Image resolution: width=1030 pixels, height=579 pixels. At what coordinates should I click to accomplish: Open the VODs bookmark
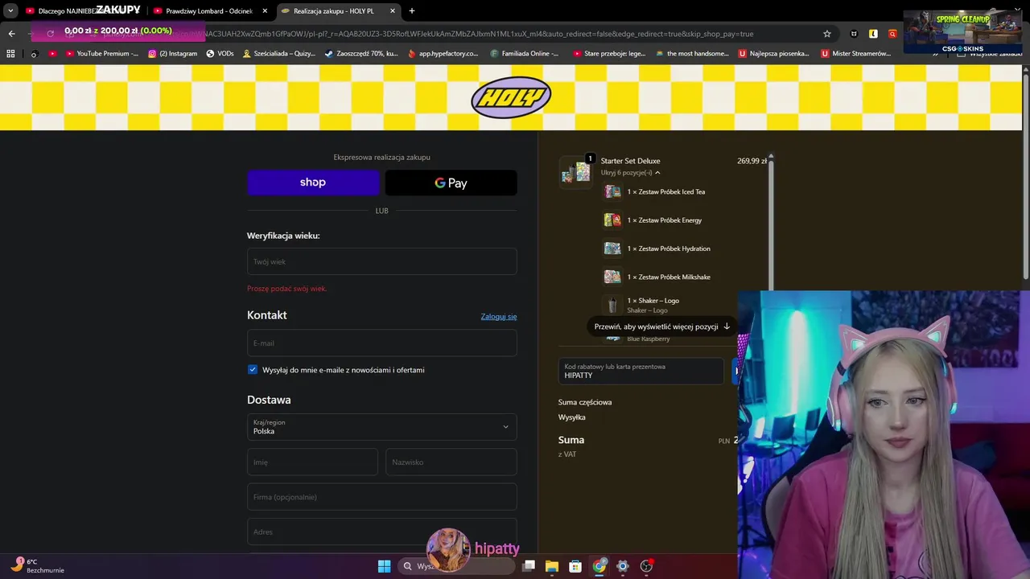coord(220,54)
